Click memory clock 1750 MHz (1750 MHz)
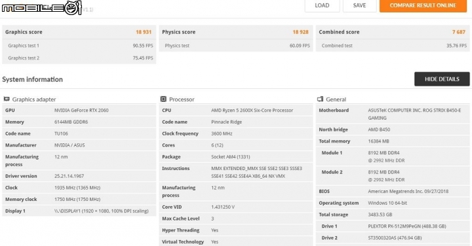Image resolution: width=472 pixels, height=246 pixels. (77, 199)
